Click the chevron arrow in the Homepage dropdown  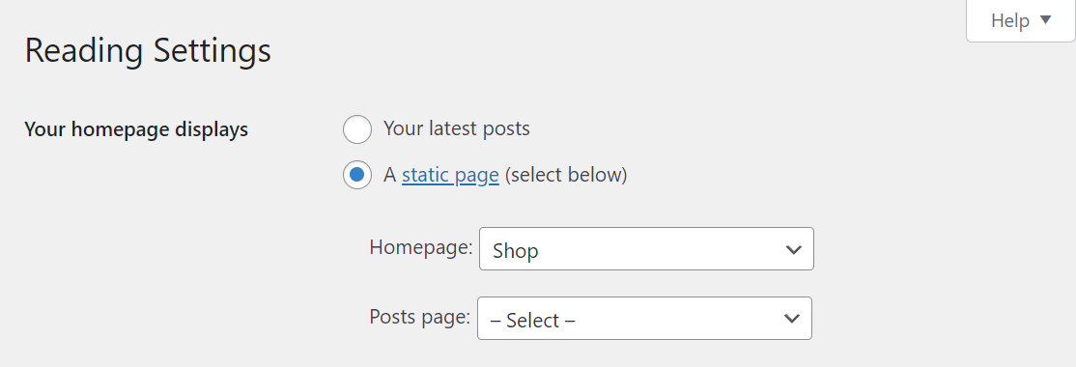tap(793, 250)
